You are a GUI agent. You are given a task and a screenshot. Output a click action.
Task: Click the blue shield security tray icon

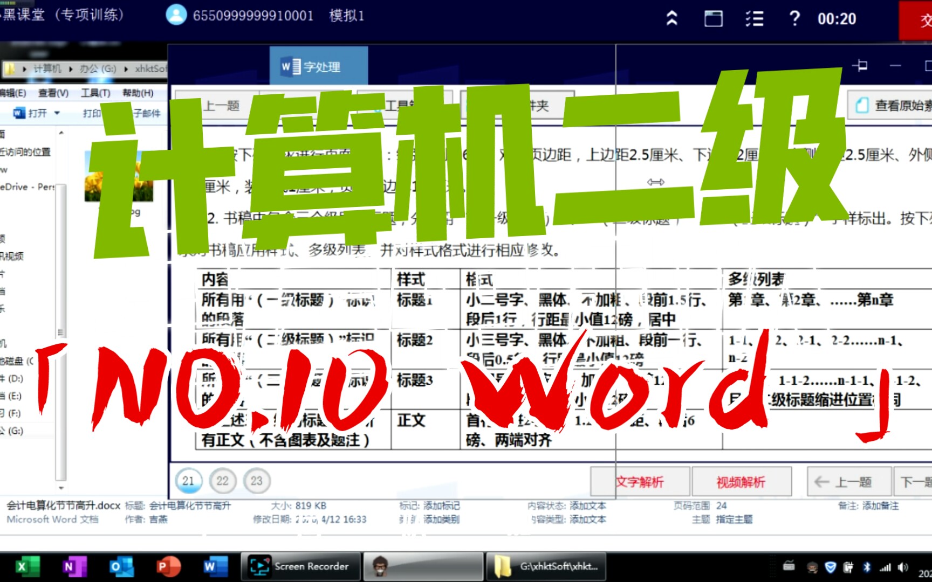[x=831, y=567]
